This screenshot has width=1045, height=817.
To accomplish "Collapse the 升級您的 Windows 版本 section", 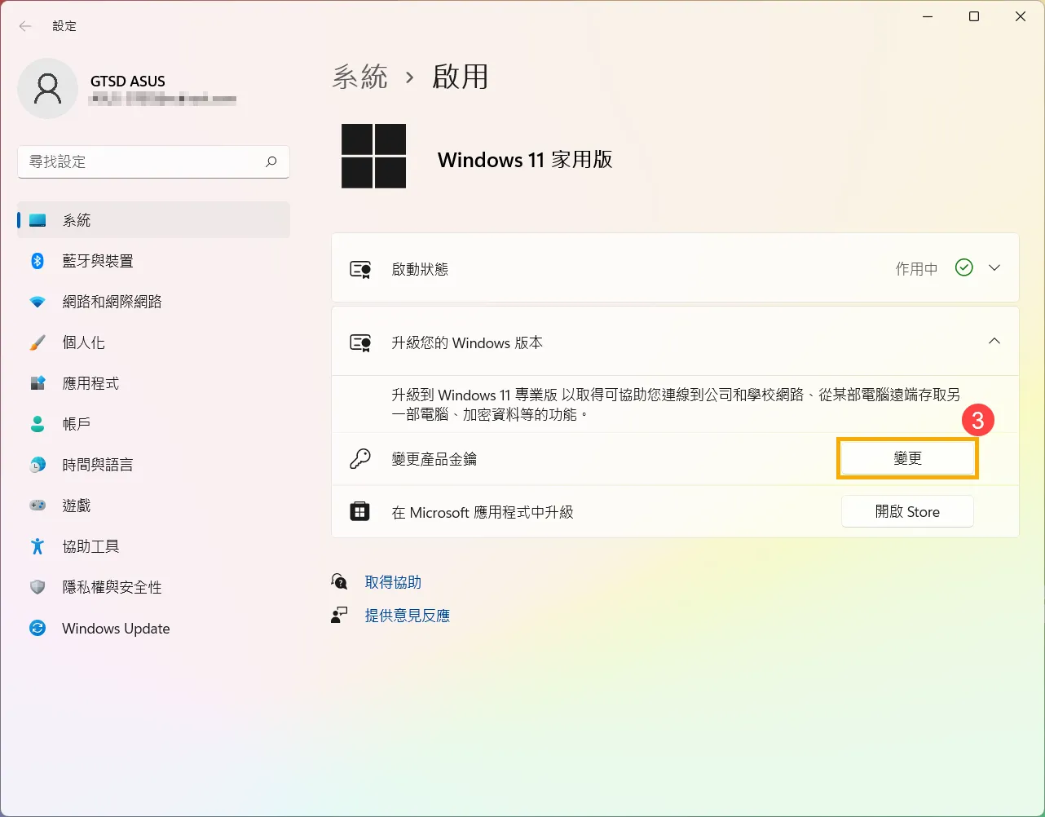I will 994,341.
